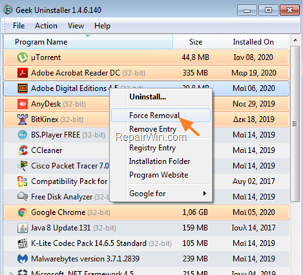Select K-Lite Codec Pack 14.6.5 Standard name
The image size is (303, 275).
(89, 243)
